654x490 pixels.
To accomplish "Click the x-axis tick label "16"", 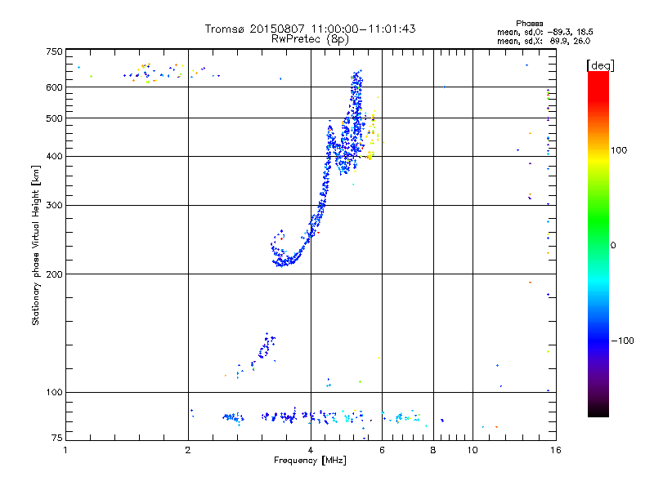I will click(x=556, y=450).
